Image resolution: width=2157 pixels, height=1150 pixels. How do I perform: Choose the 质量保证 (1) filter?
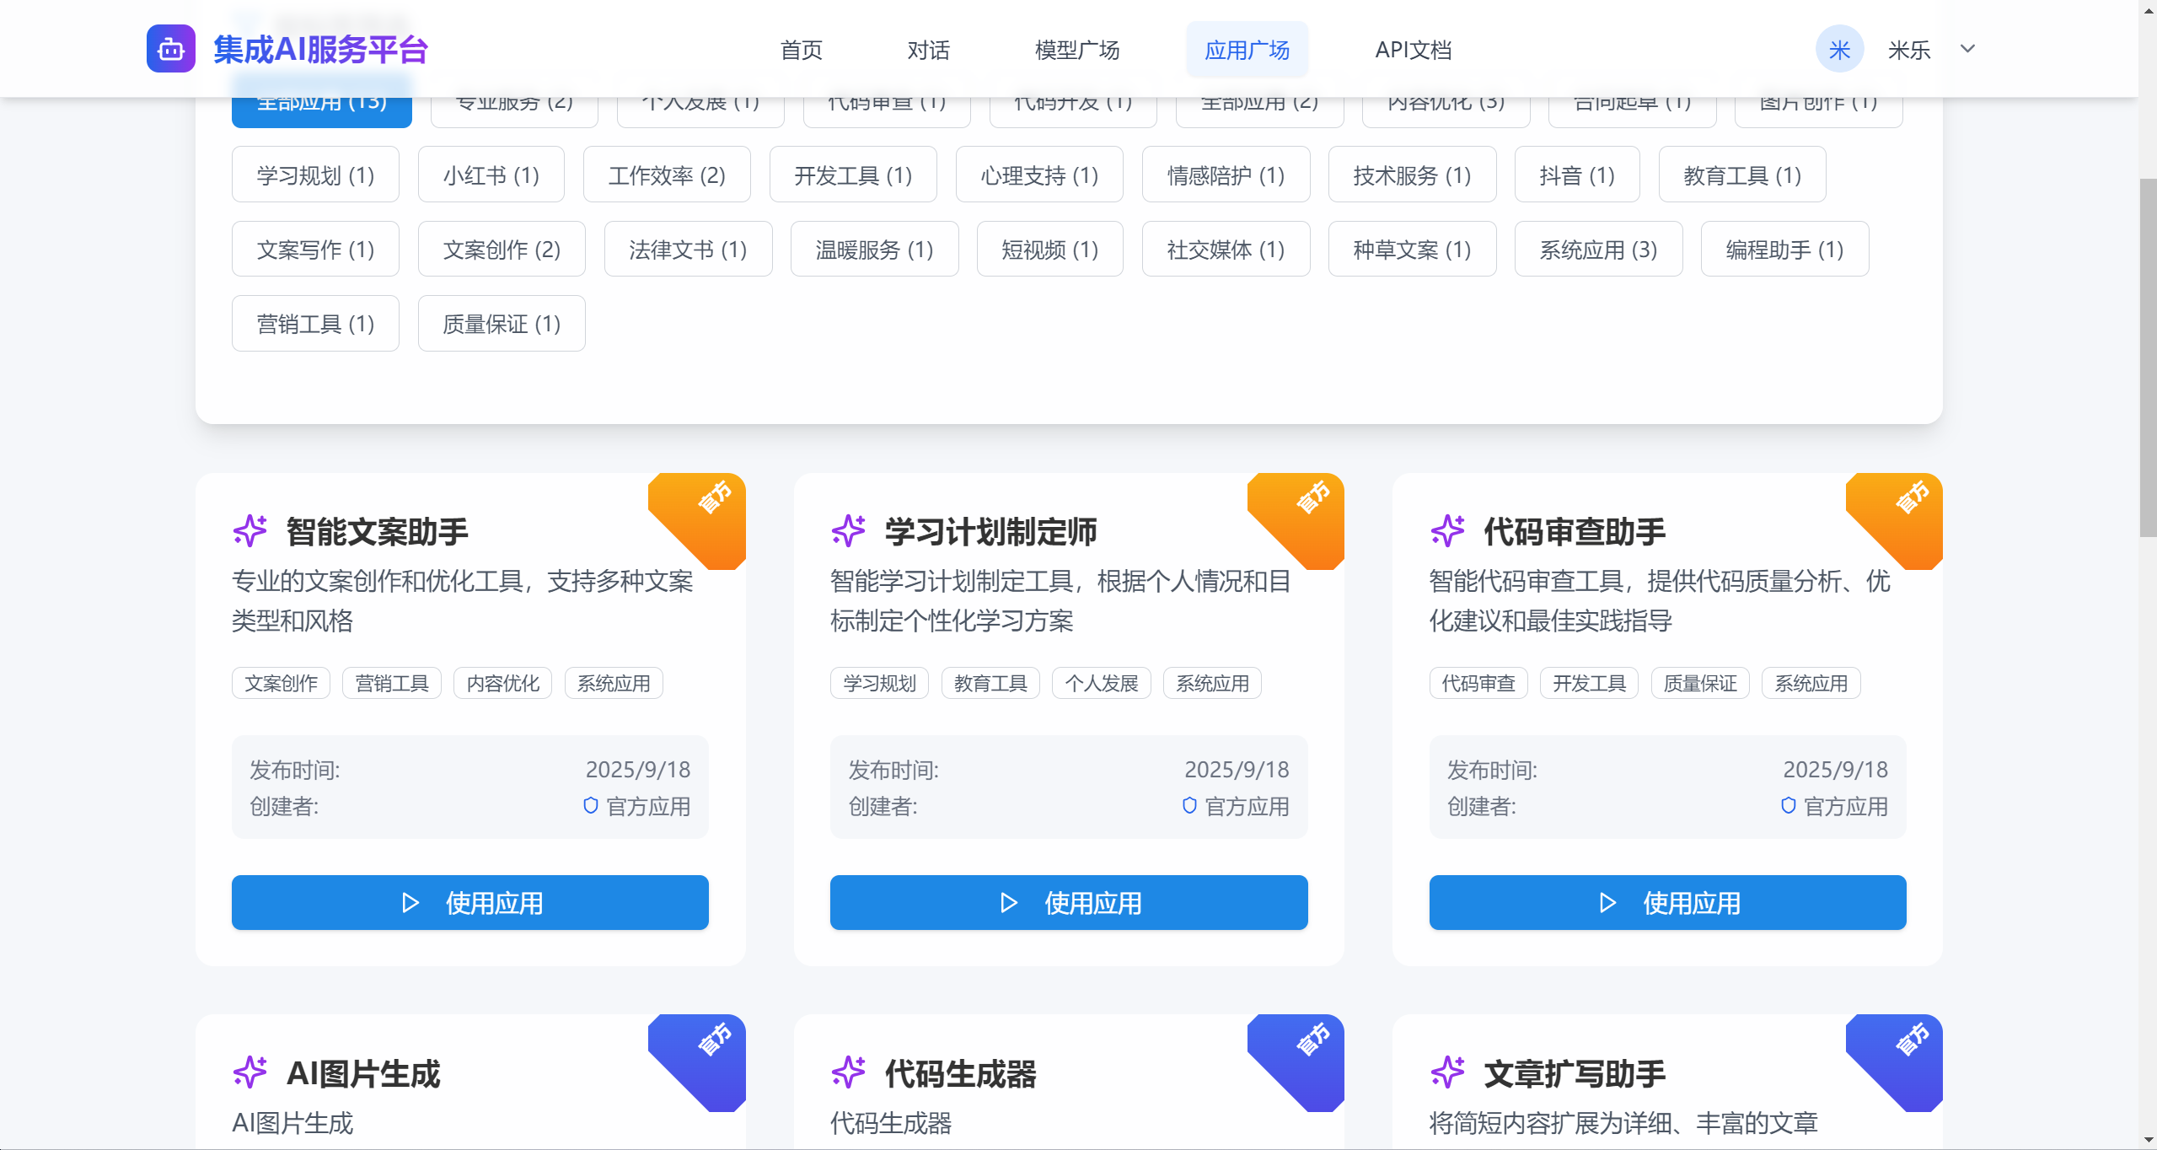tap(502, 323)
